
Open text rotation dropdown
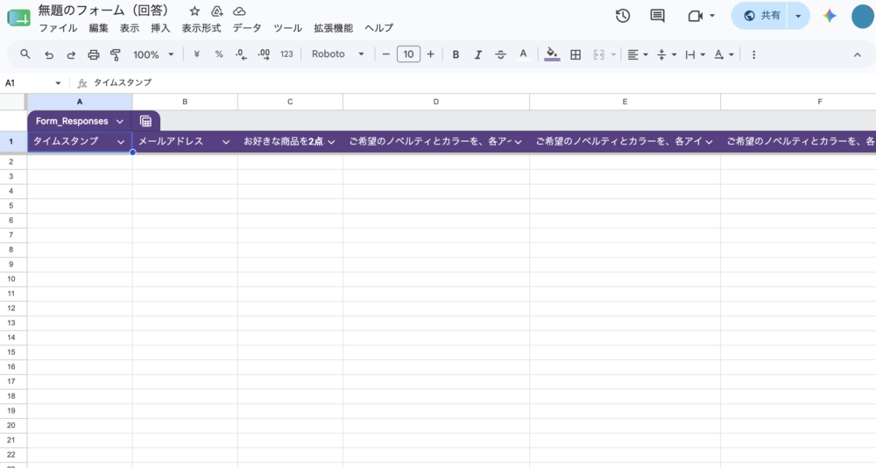pyautogui.click(x=724, y=54)
